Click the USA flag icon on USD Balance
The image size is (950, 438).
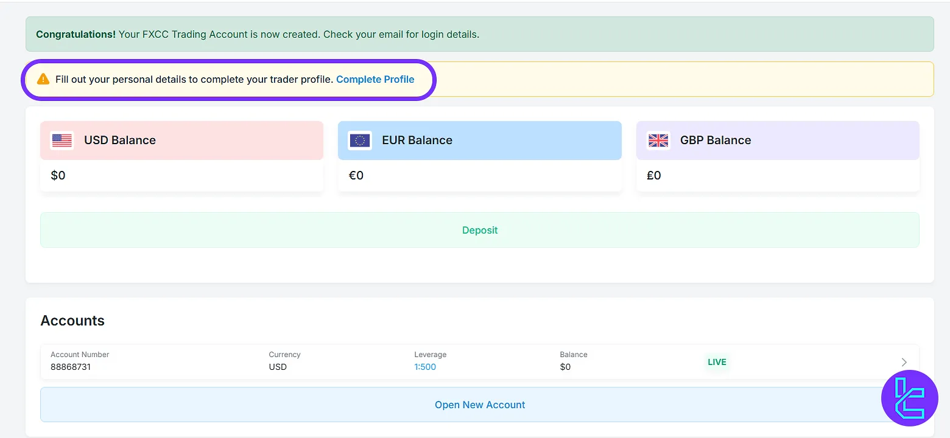pos(61,140)
